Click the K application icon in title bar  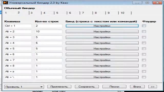tap(5, 3)
